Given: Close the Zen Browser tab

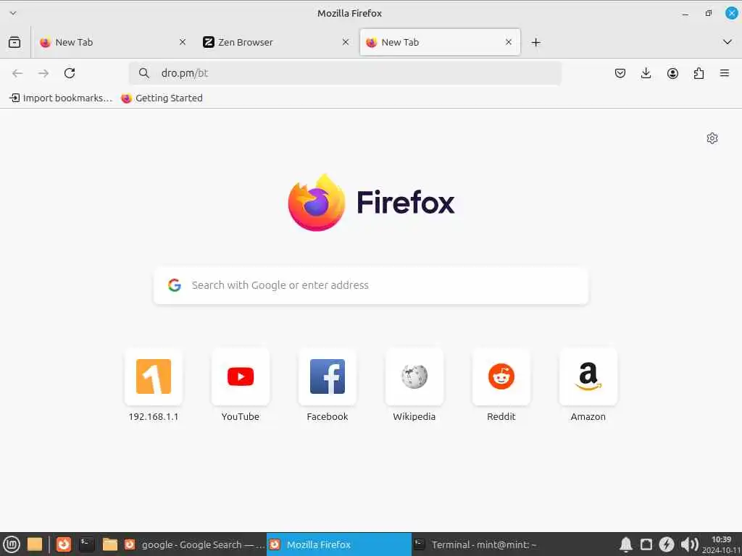Looking at the screenshot, I should point(346,42).
